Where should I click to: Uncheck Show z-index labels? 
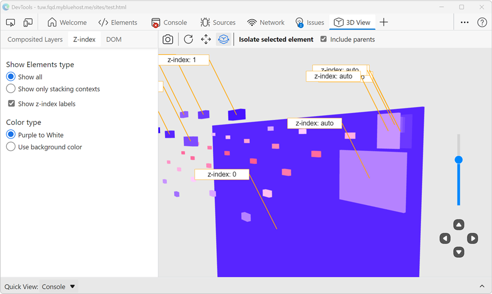pyautogui.click(x=11, y=104)
